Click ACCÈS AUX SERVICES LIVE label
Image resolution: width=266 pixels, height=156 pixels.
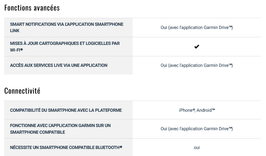pyautogui.click(x=59, y=65)
